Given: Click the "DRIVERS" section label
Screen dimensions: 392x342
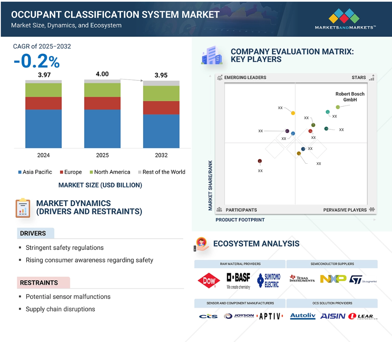Looking at the screenshot, I should 33,233.
